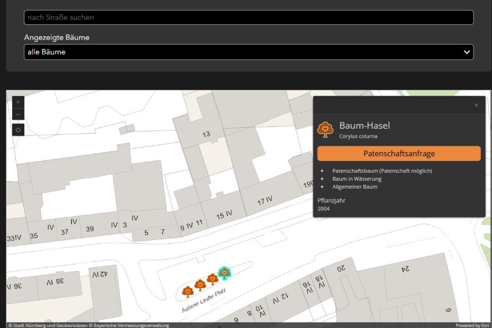Focus the street search field
Image resolution: width=492 pixels, height=328 pixels.
[248, 17]
